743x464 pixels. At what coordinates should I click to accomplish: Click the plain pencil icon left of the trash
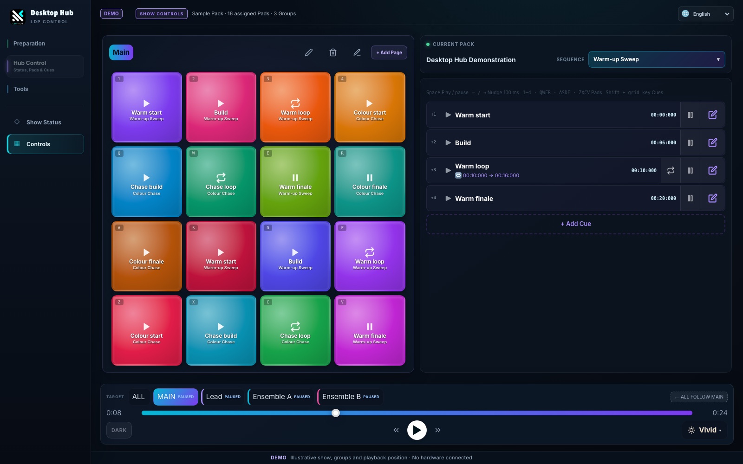pos(309,52)
